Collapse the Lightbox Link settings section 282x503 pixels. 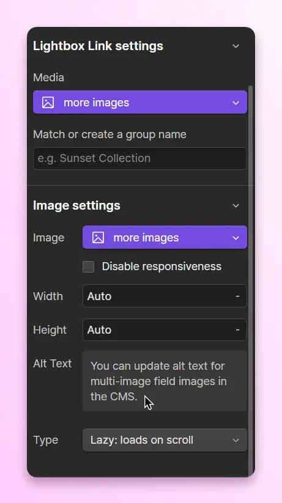pyautogui.click(x=236, y=46)
